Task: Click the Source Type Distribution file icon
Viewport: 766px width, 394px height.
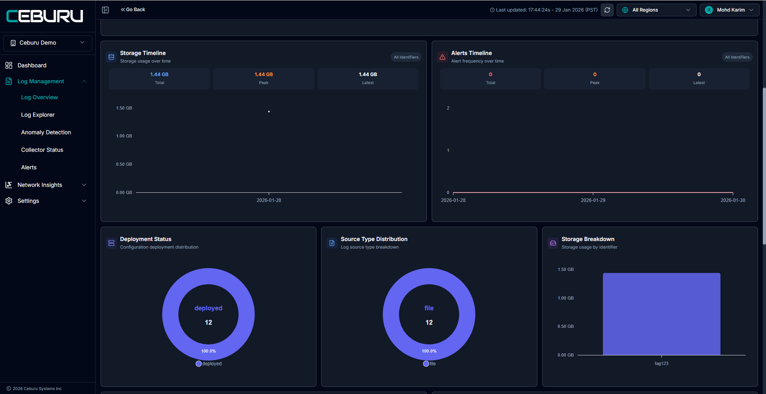Action: 332,243
